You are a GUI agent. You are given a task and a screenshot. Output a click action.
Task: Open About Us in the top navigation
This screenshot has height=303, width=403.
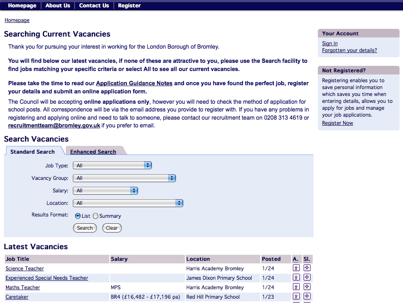(58, 6)
